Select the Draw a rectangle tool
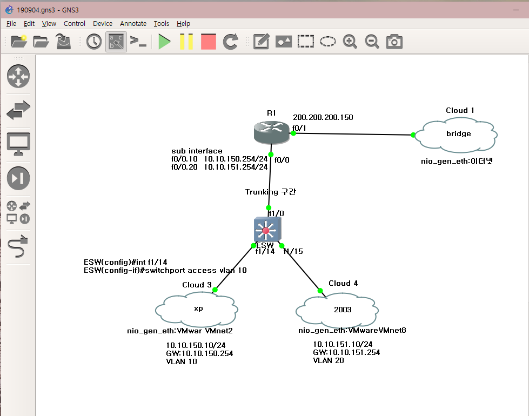The height and width of the screenshot is (416, 529). click(306, 42)
